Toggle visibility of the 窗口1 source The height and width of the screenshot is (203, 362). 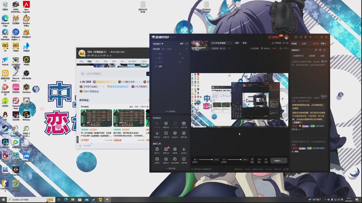point(183,58)
